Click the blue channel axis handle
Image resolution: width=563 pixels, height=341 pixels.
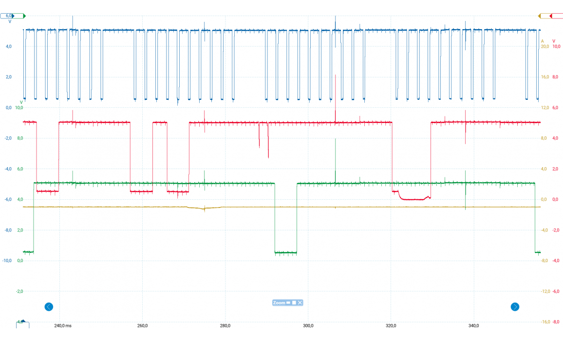click(x=7, y=16)
